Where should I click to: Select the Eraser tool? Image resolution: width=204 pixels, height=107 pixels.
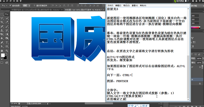(x=2, y=34)
